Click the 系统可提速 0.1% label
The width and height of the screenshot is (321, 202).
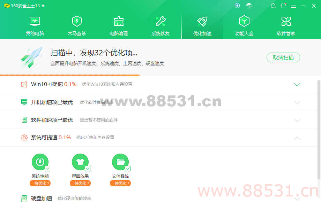point(51,138)
